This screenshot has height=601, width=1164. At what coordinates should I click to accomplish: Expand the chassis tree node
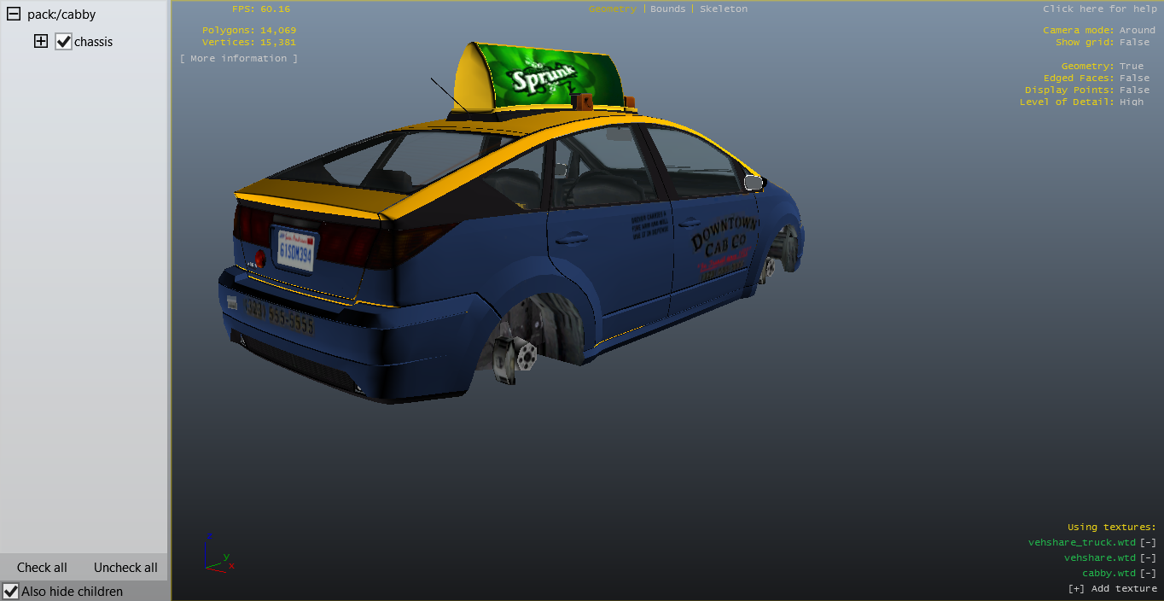40,42
